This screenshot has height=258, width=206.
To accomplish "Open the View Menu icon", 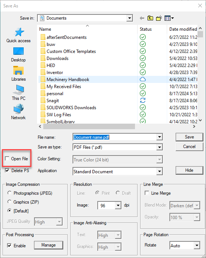I will [169, 18].
